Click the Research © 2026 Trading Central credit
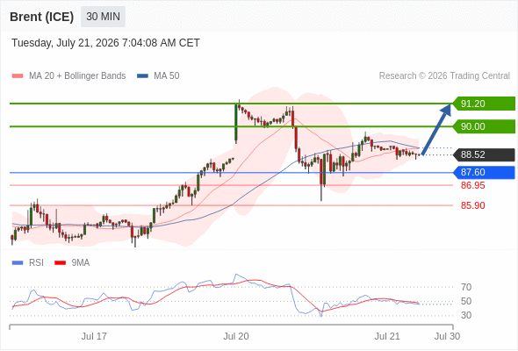Screen dimensions: 518x351 pos(444,76)
